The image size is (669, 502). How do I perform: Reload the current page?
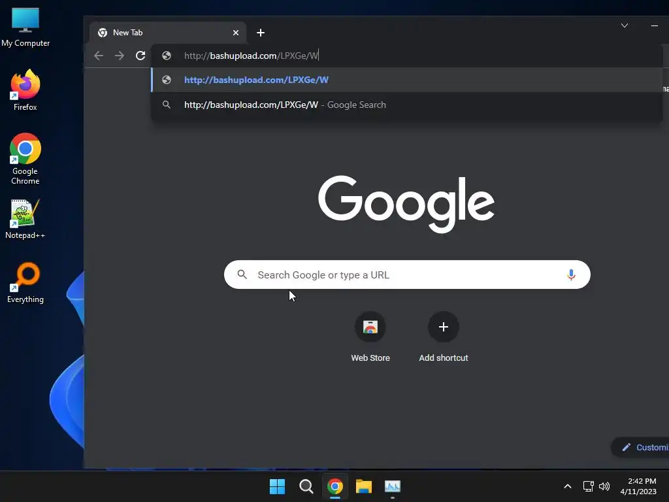[x=140, y=56]
